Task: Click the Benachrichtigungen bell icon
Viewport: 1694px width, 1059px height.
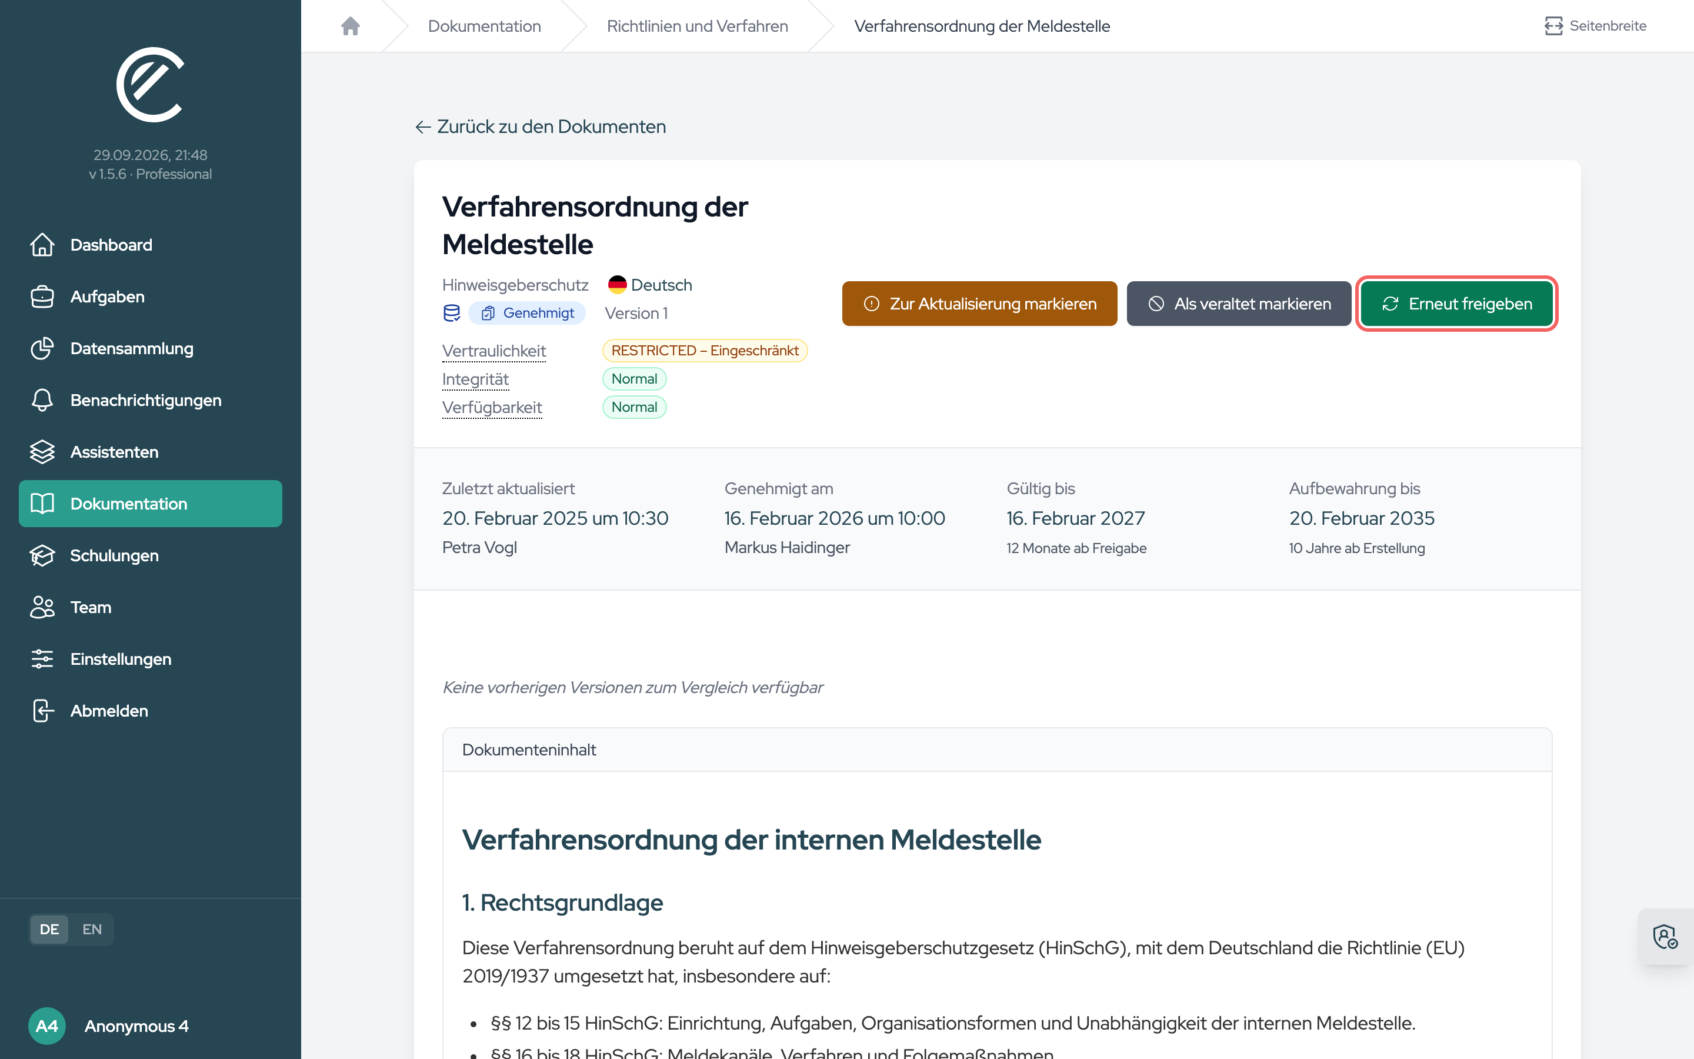Action: (x=42, y=400)
